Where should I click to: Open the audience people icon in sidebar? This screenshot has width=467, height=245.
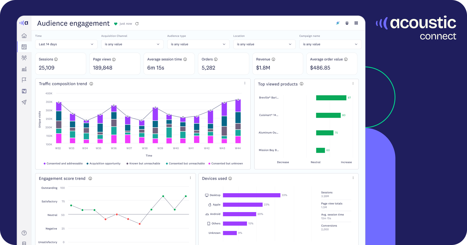[x=24, y=58]
